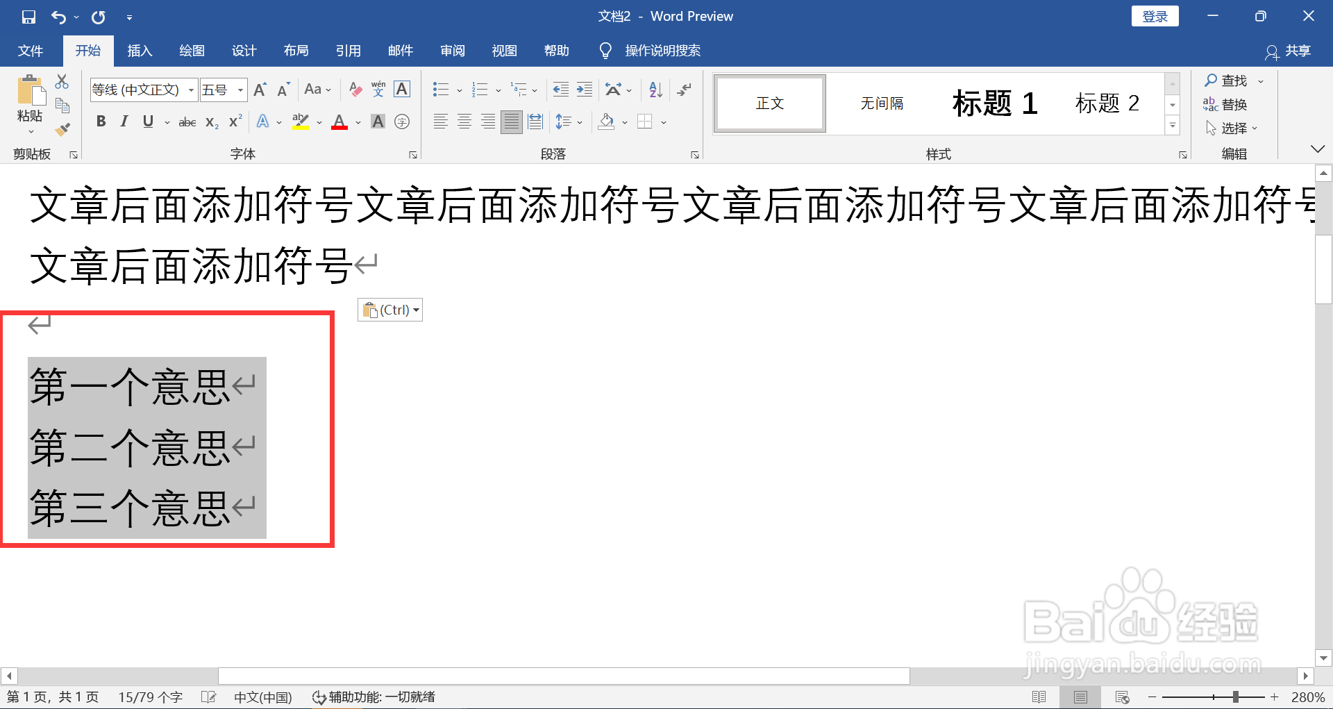Click the 操作说明搜索 search field
The image size is (1333, 709).
pos(662,51)
